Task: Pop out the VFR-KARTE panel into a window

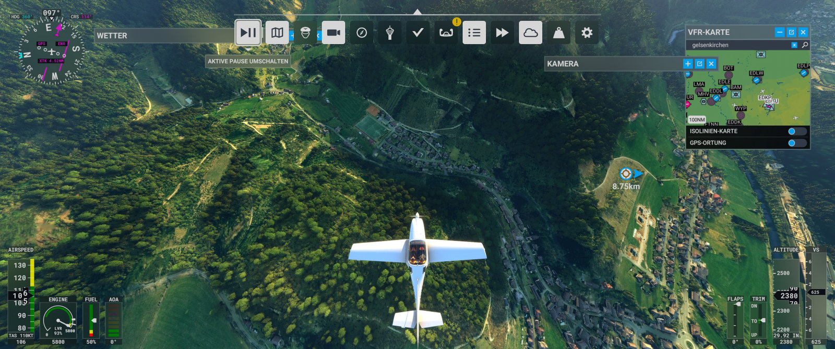Action: [x=791, y=32]
